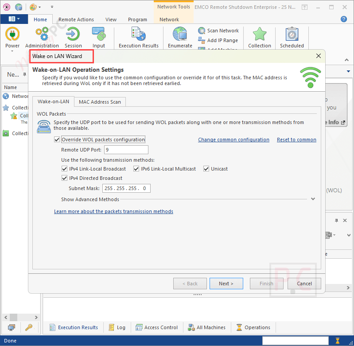Open the help question mark icon

click(344, 19)
